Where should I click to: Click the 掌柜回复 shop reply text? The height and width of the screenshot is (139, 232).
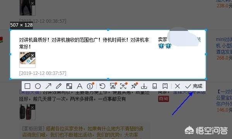click(33, 129)
